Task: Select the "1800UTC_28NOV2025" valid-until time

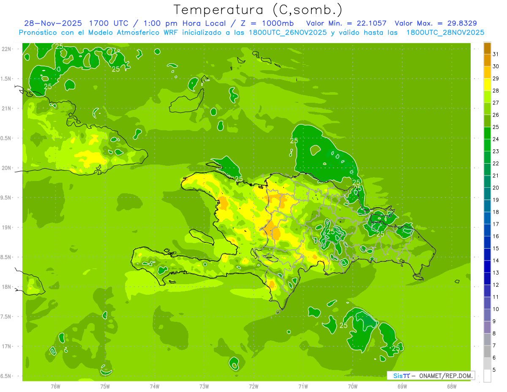Action: tap(445, 33)
